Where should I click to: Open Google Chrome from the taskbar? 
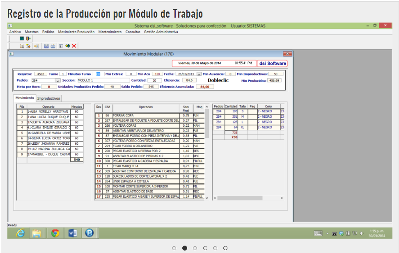(x=55, y=233)
